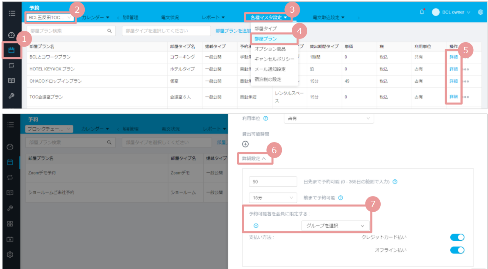Open 清掃管理 tab in upper nav
488x269 pixels.
pyautogui.click(x=130, y=18)
